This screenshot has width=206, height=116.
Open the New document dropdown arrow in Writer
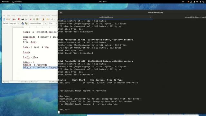6,19
